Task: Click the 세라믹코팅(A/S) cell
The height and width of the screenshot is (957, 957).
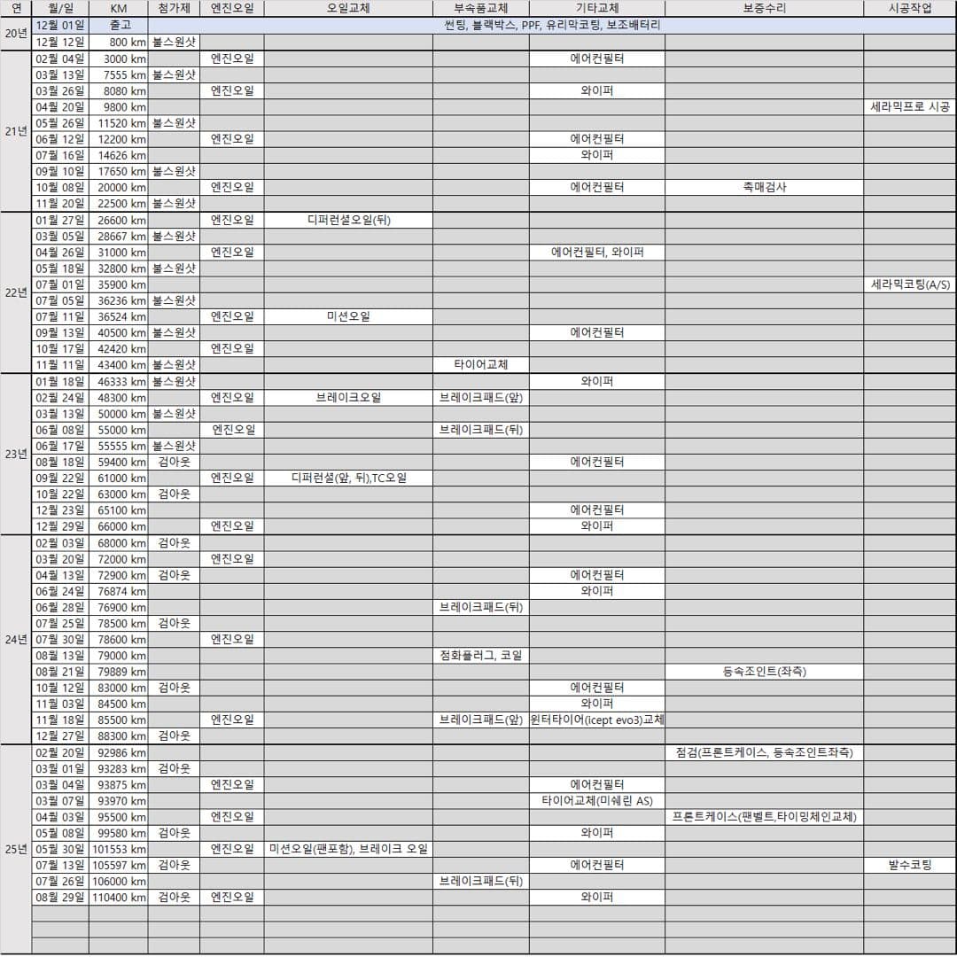Action: tap(910, 284)
